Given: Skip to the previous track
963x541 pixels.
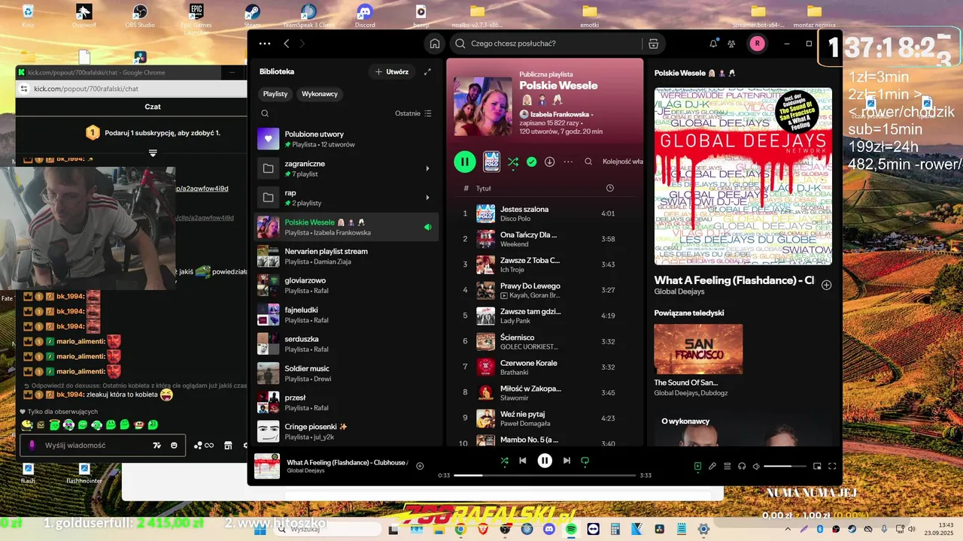Looking at the screenshot, I should click(523, 461).
